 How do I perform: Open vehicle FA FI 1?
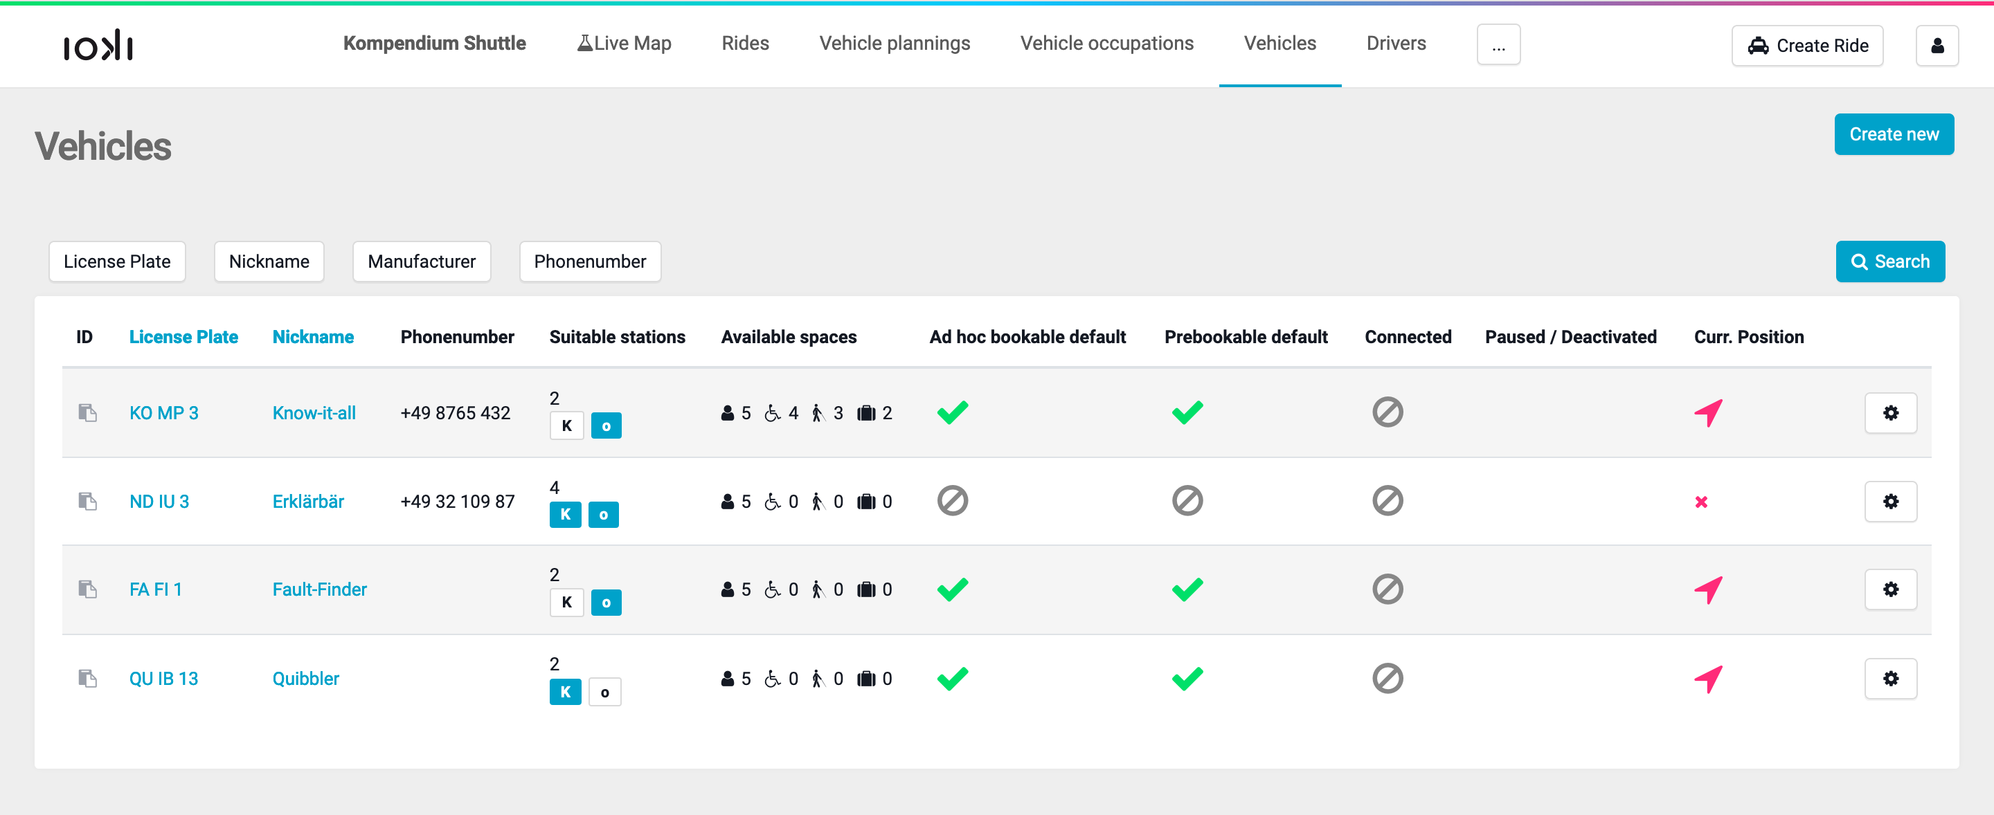tap(156, 589)
